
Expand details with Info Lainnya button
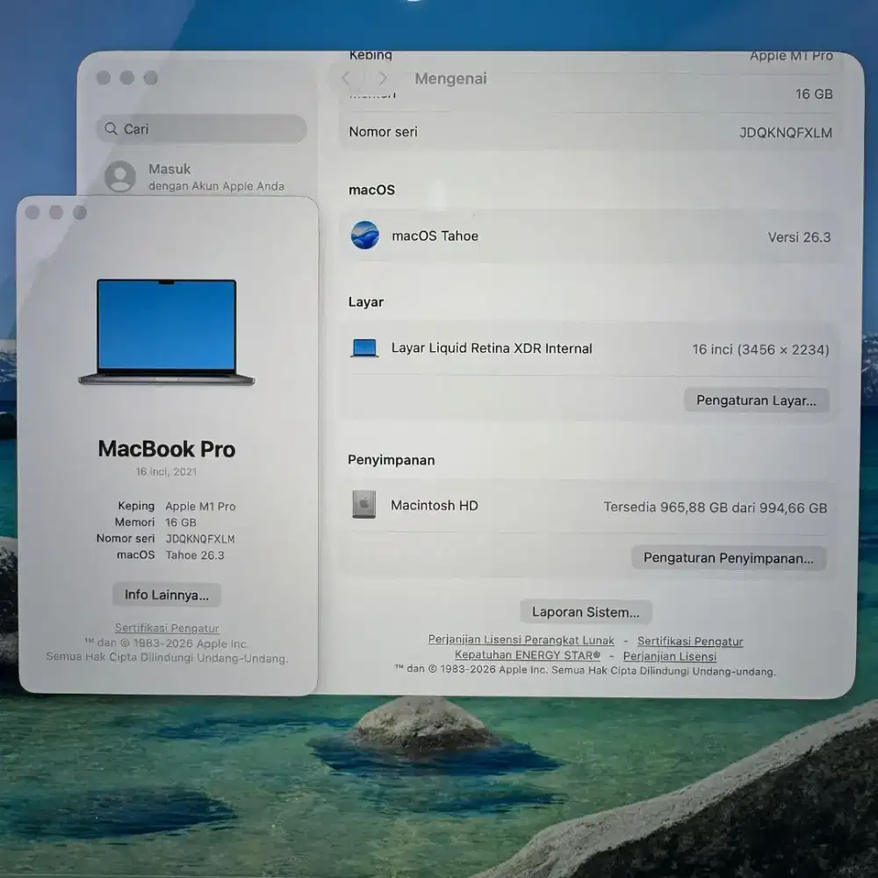(x=166, y=594)
